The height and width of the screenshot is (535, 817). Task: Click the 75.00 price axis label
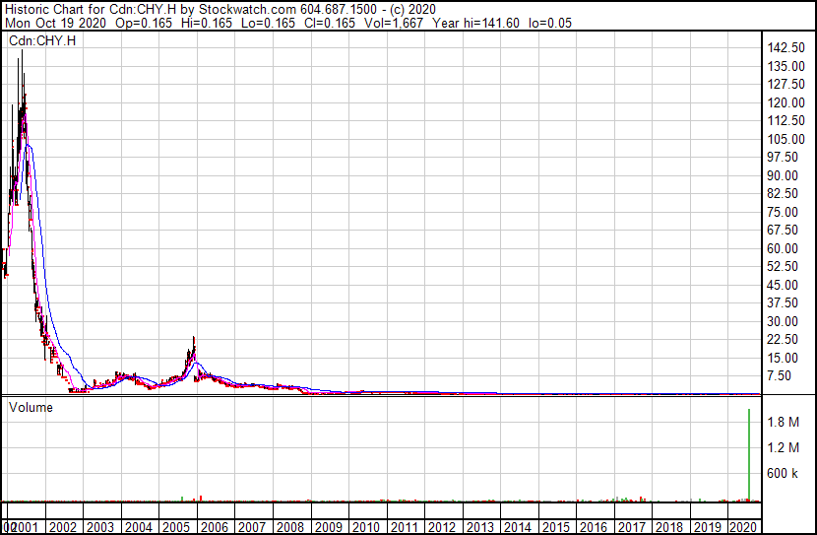coord(783,212)
